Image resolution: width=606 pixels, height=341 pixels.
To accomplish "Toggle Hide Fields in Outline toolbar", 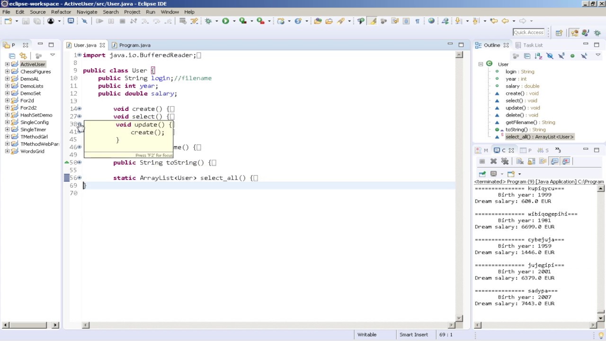I will pyautogui.click(x=550, y=56).
